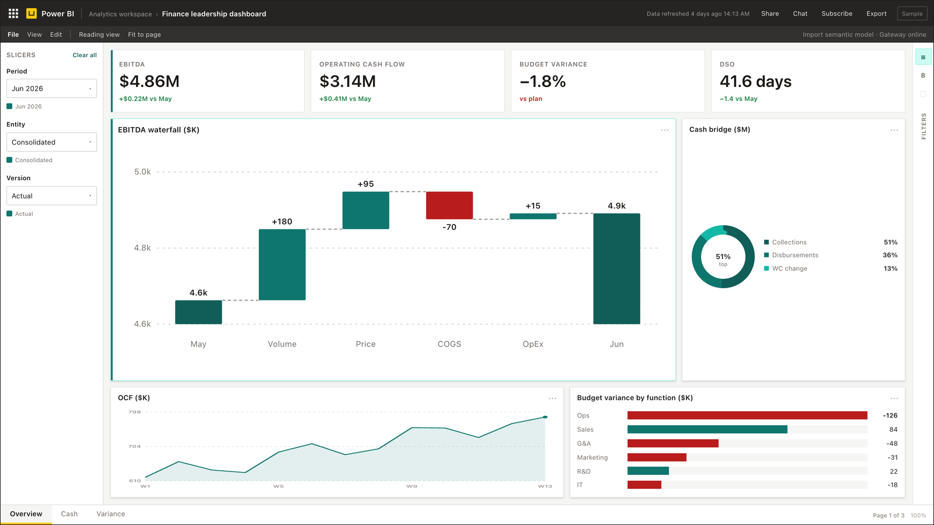Open the Entity dropdown showing Consolidated
Image resolution: width=934 pixels, height=525 pixels.
(51, 142)
